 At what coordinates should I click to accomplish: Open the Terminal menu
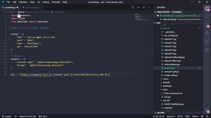(x=56, y=2)
